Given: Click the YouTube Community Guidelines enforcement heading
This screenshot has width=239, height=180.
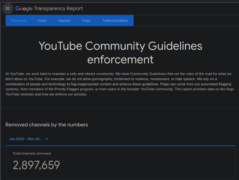Looking at the screenshot, I should coord(120,52).
